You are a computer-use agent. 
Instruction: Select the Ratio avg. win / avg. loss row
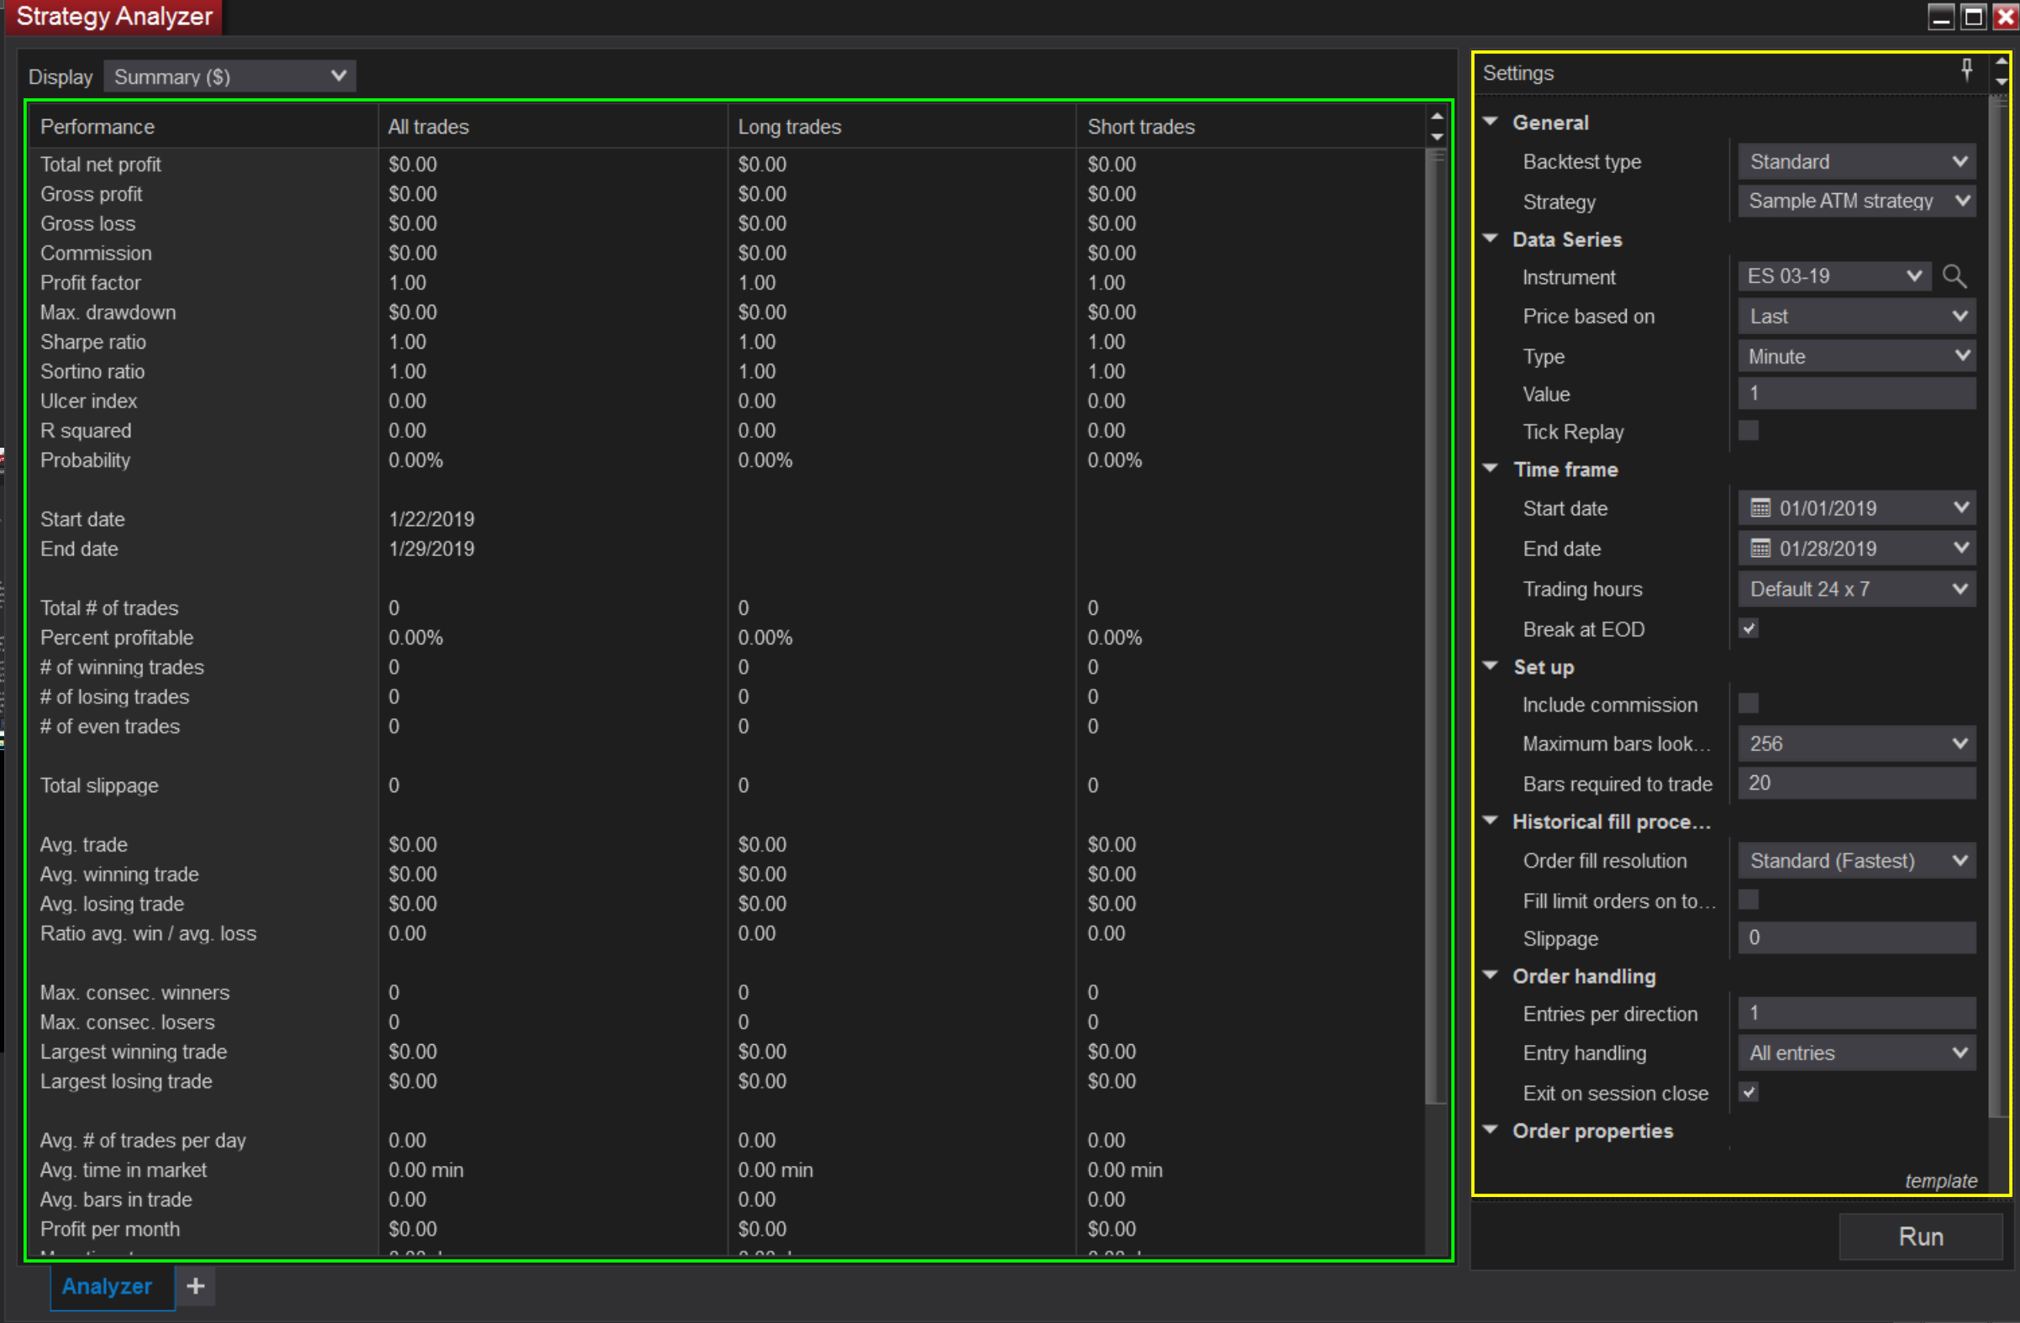point(729,933)
